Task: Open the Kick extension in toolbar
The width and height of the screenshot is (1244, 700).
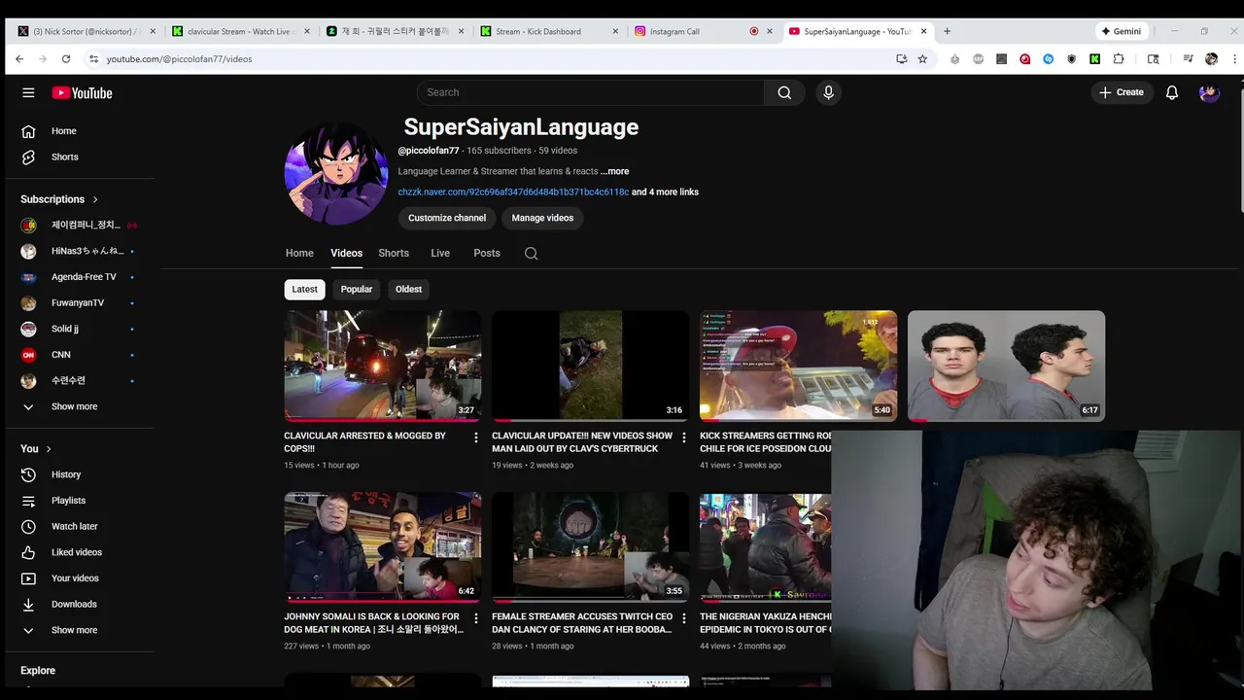Action: click(x=1094, y=59)
